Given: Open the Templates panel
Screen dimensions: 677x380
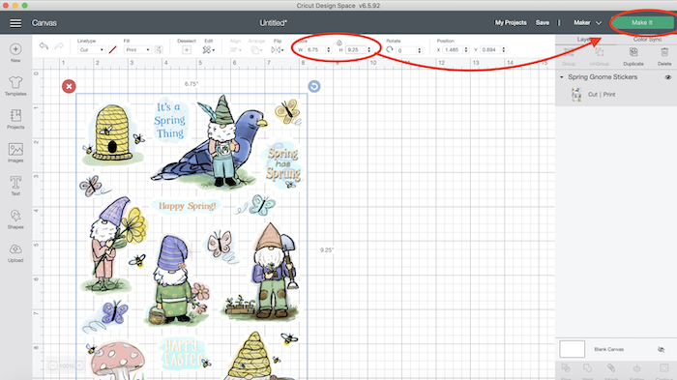Looking at the screenshot, I should [x=15, y=85].
